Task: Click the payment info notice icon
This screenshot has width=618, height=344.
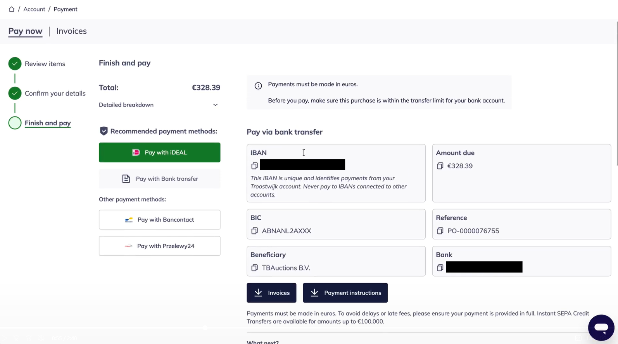Action: [258, 86]
